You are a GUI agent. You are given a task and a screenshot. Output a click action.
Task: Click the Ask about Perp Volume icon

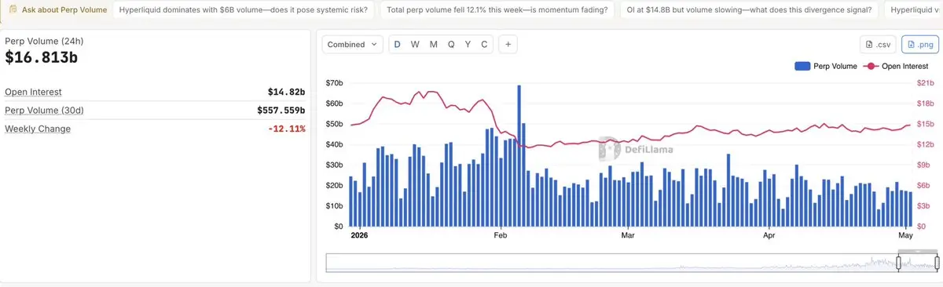point(13,10)
